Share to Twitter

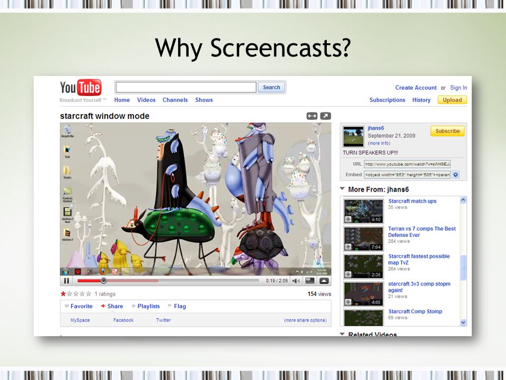click(163, 320)
